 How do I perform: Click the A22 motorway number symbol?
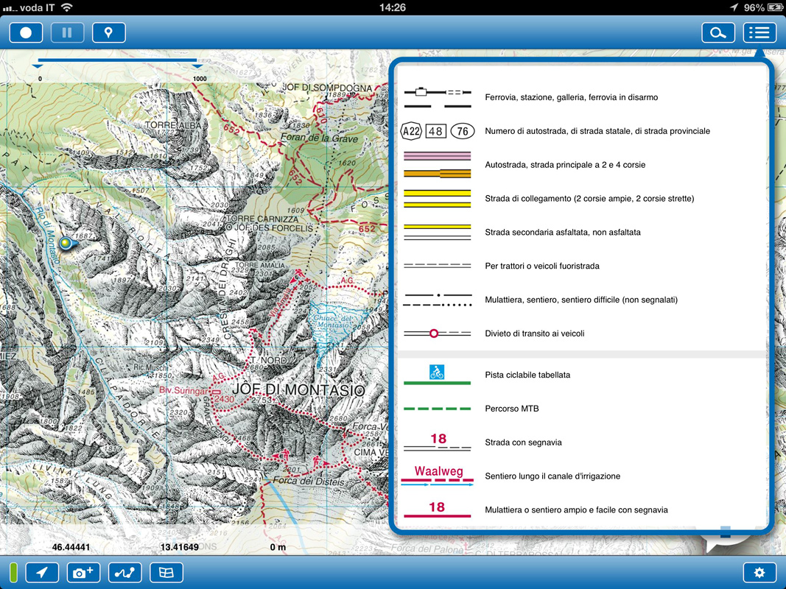point(411,131)
